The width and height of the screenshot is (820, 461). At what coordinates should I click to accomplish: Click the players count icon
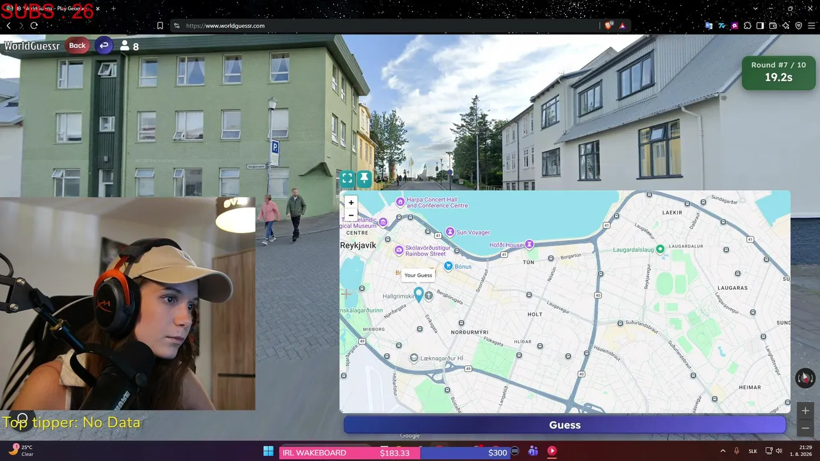click(125, 46)
